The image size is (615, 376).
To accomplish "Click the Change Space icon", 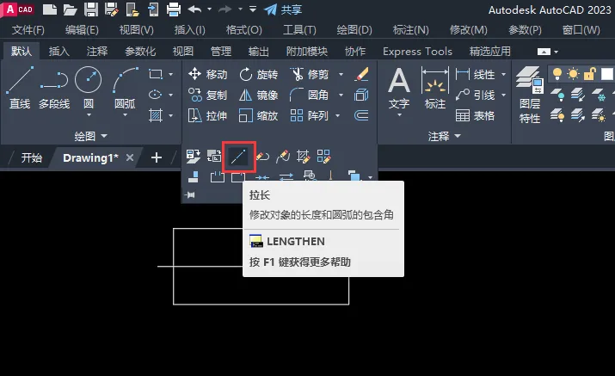I will [x=214, y=157].
